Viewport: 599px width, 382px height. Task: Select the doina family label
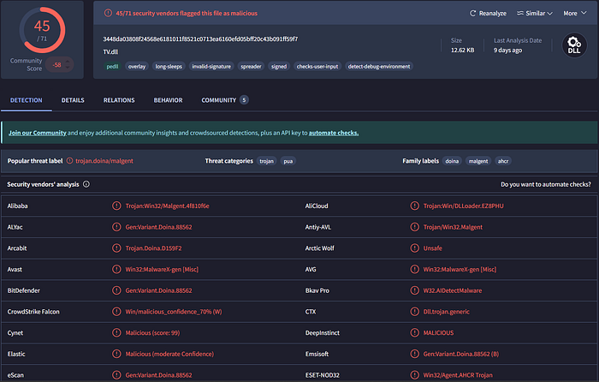pyautogui.click(x=452, y=161)
